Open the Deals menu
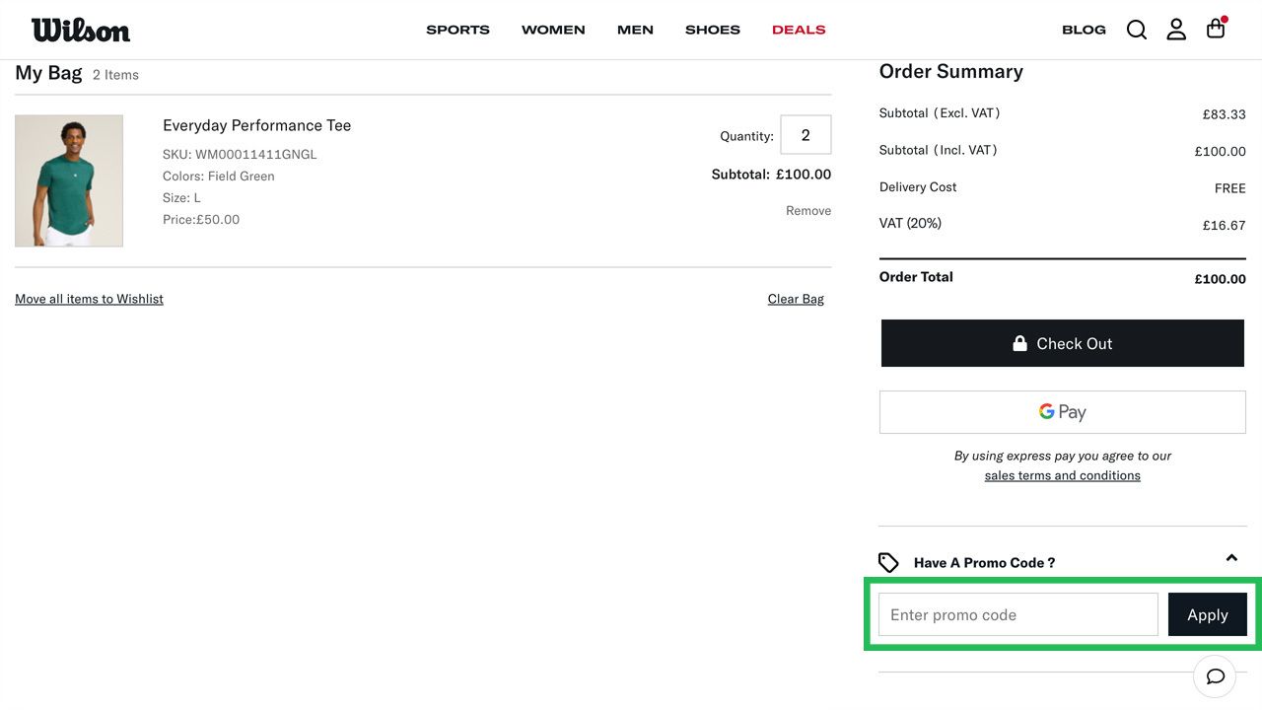The image size is (1262, 710). (x=799, y=30)
